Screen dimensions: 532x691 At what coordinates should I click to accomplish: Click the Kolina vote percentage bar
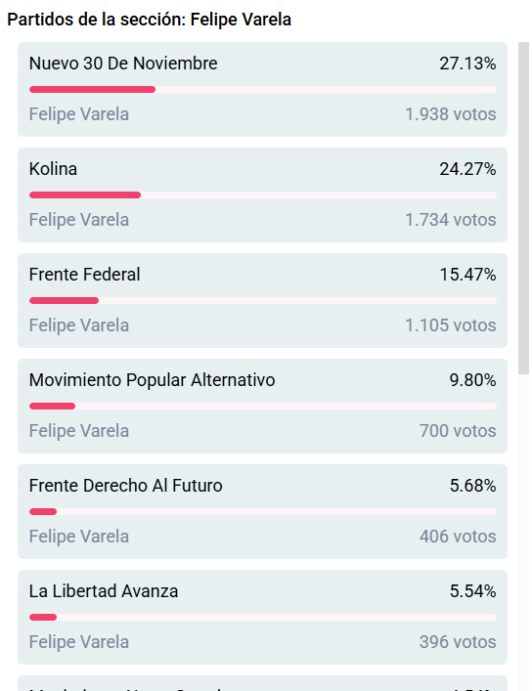[263, 194]
